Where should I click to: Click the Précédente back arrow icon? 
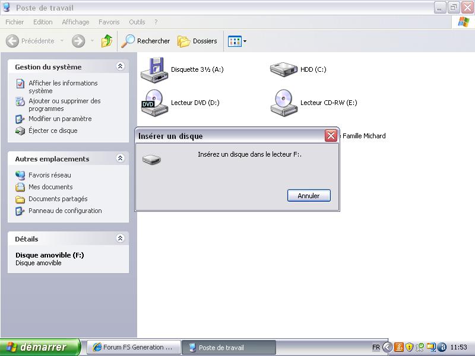[12, 41]
